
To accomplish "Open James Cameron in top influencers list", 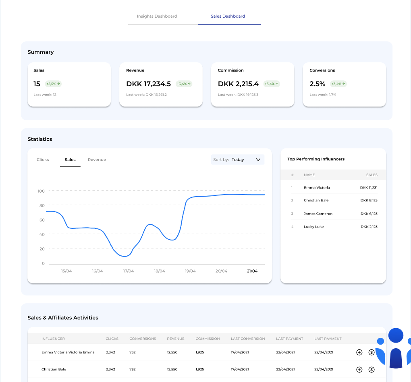I will click(318, 214).
